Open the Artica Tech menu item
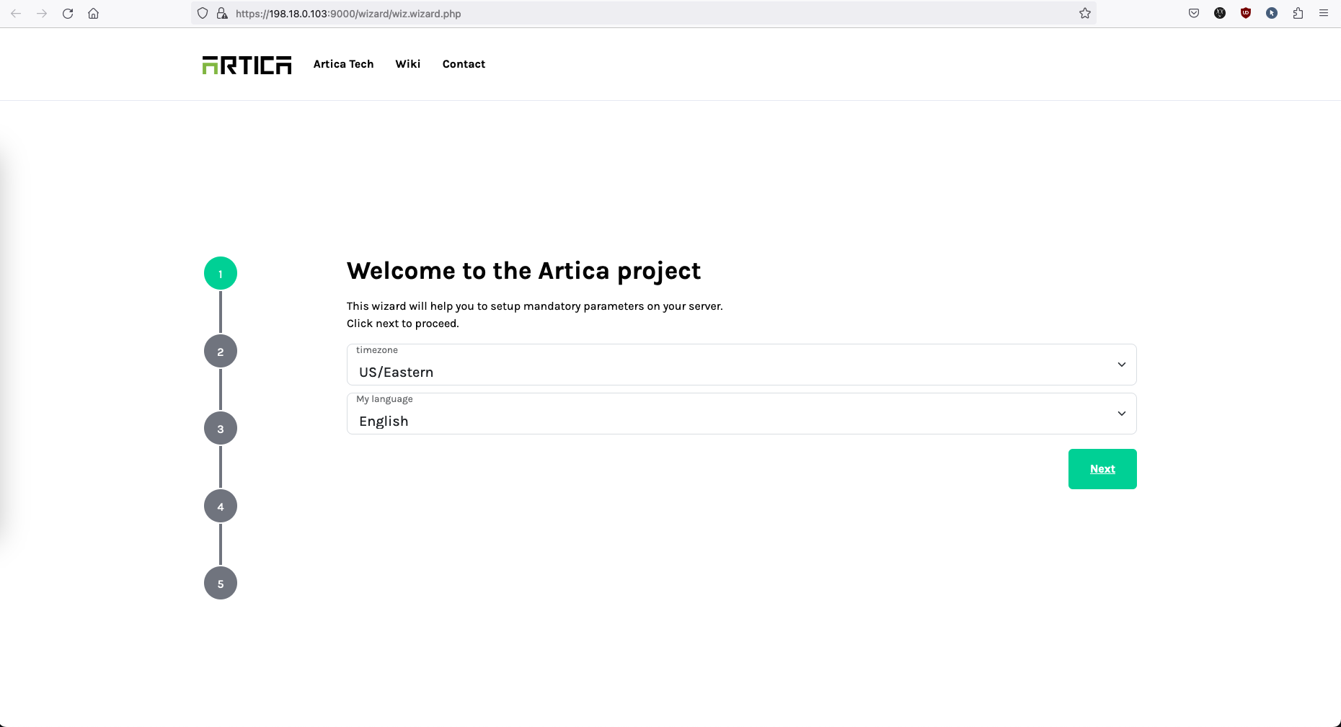Viewport: 1341px width, 727px height. click(x=343, y=64)
